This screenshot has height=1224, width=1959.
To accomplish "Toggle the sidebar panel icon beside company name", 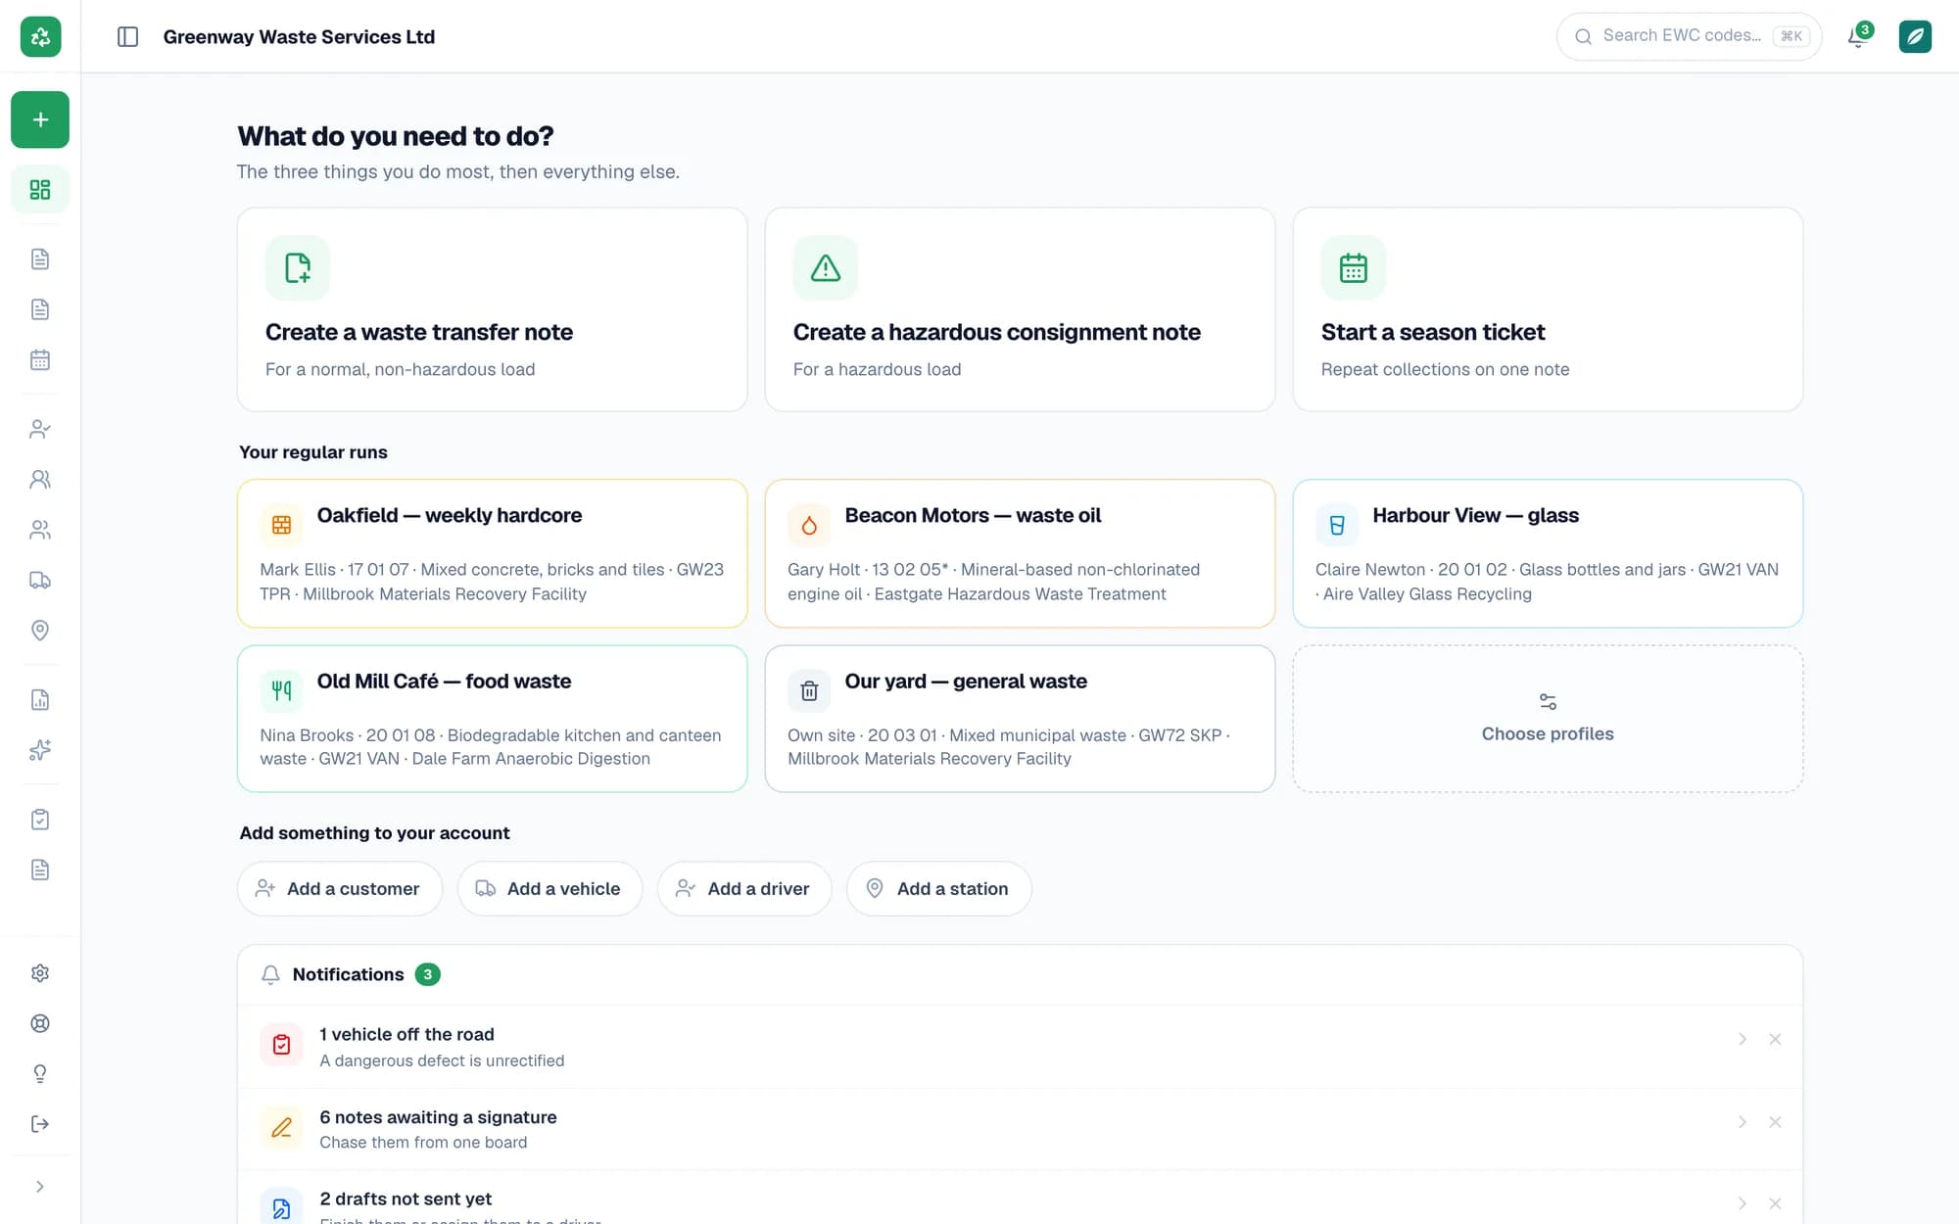I will [x=127, y=36].
